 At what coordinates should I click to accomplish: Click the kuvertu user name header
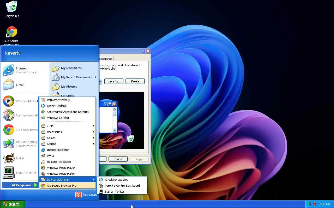coord(13,53)
